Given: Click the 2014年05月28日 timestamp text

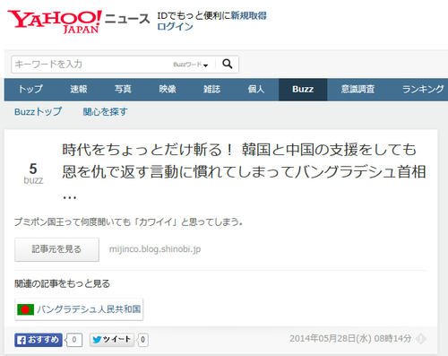Looking at the screenshot, I should 350,339.
